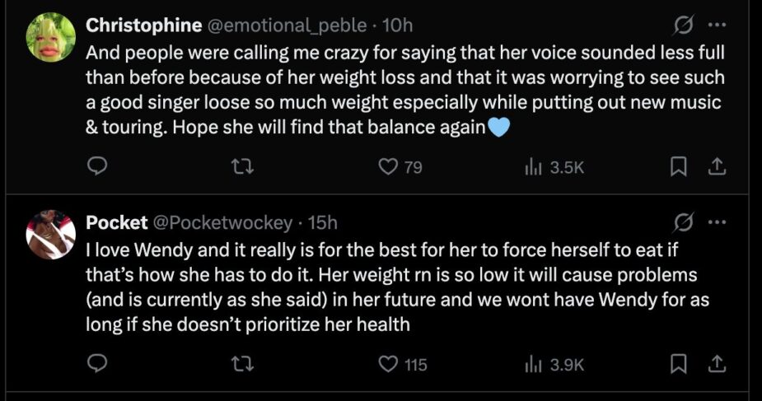The width and height of the screenshot is (762, 401).
Task: Click Christophine's green profile avatar
Action: click(51, 37)
